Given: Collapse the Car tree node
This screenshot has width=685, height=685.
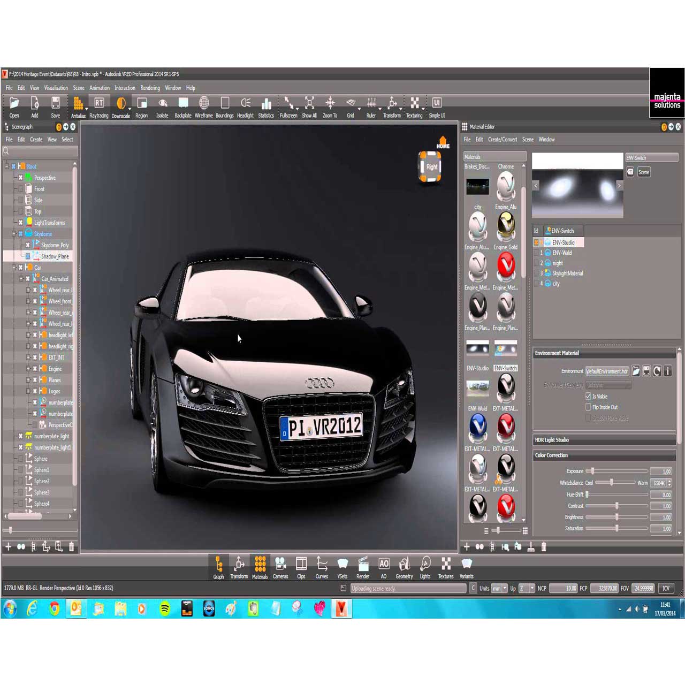Looking at the screenshot, I should point(14,268).
